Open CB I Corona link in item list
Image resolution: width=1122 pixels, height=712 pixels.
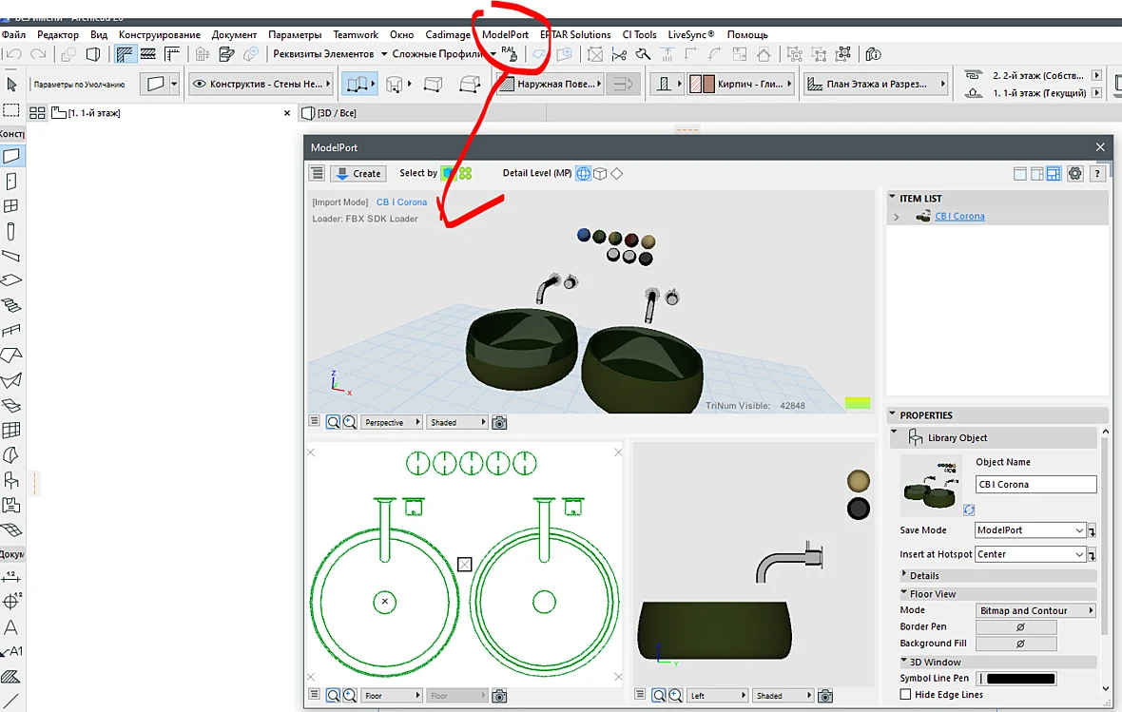pos(959,216)
